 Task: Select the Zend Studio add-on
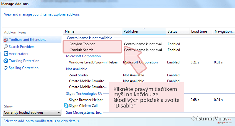tap(78, 75)
